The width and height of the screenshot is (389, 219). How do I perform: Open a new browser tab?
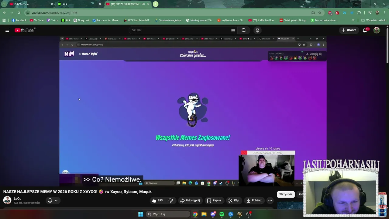156,4
